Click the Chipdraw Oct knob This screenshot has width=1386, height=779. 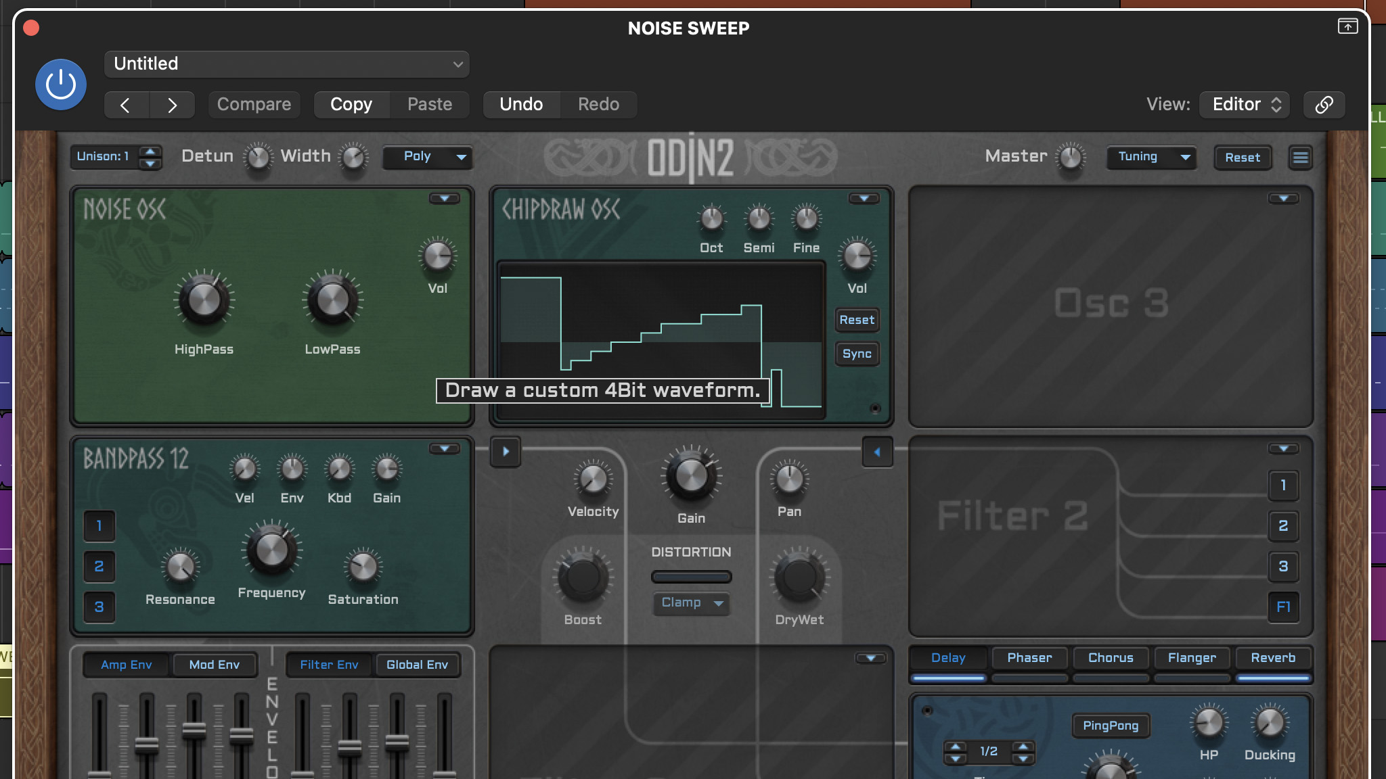tap(711, 218)
